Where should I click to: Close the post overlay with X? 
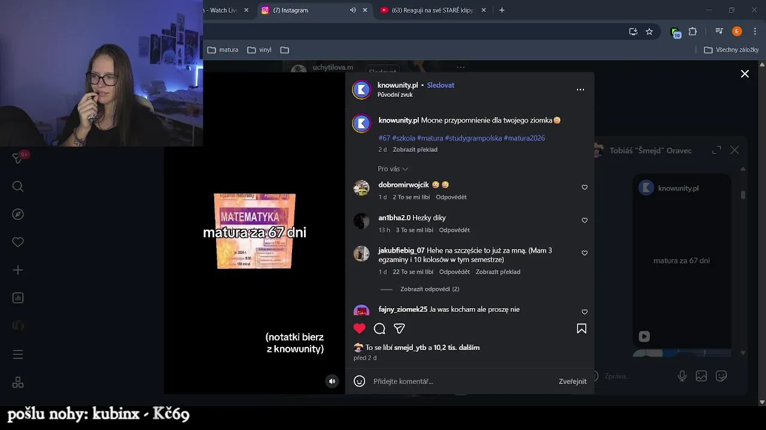[744, 74]
